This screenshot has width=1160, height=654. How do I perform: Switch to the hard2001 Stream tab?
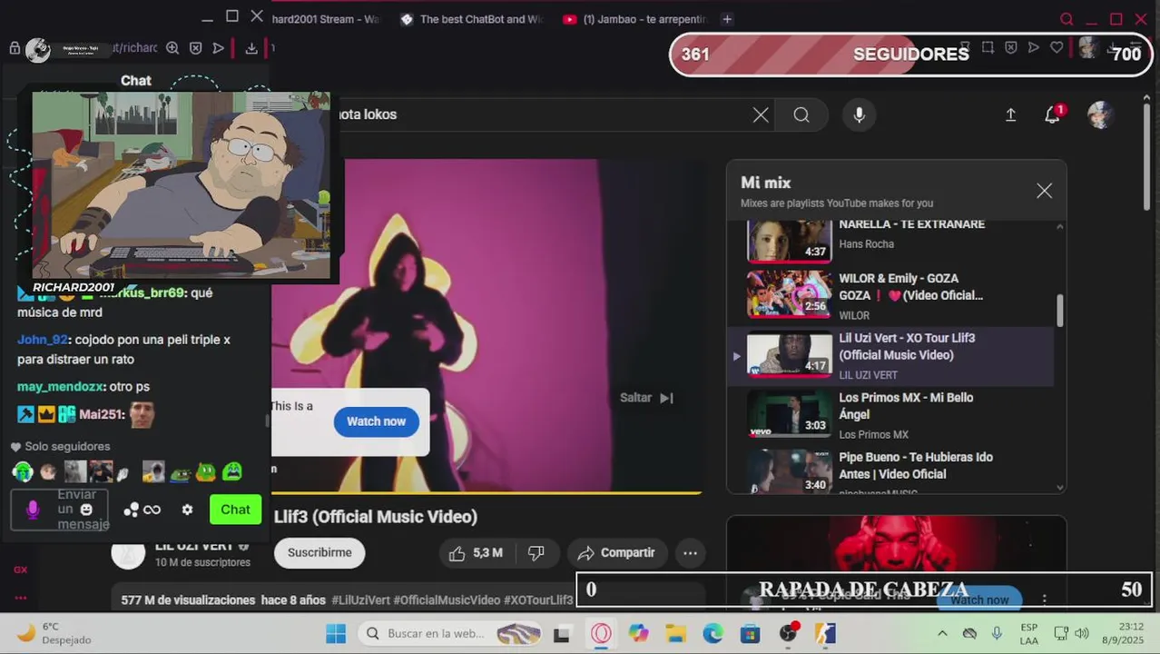pyautogui.click(x=326, y=19)
